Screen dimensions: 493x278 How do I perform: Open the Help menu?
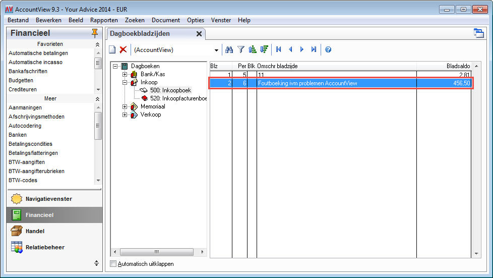244,20
